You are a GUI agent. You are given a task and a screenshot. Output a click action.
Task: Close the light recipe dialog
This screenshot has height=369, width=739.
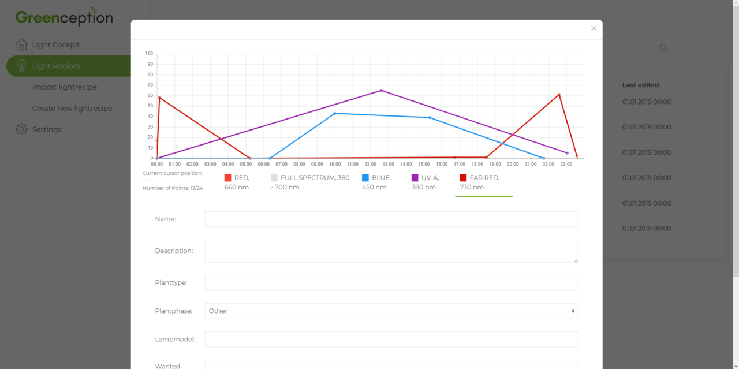(x=594, y=28)
